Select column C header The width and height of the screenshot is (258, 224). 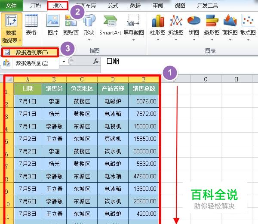coord(82,79)
